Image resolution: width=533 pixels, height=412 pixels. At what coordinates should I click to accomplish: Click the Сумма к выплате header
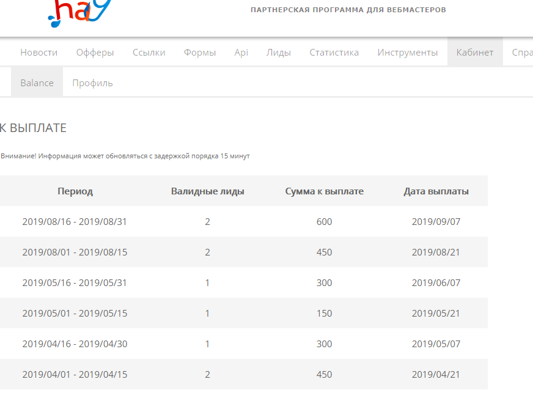coord(325,191)
